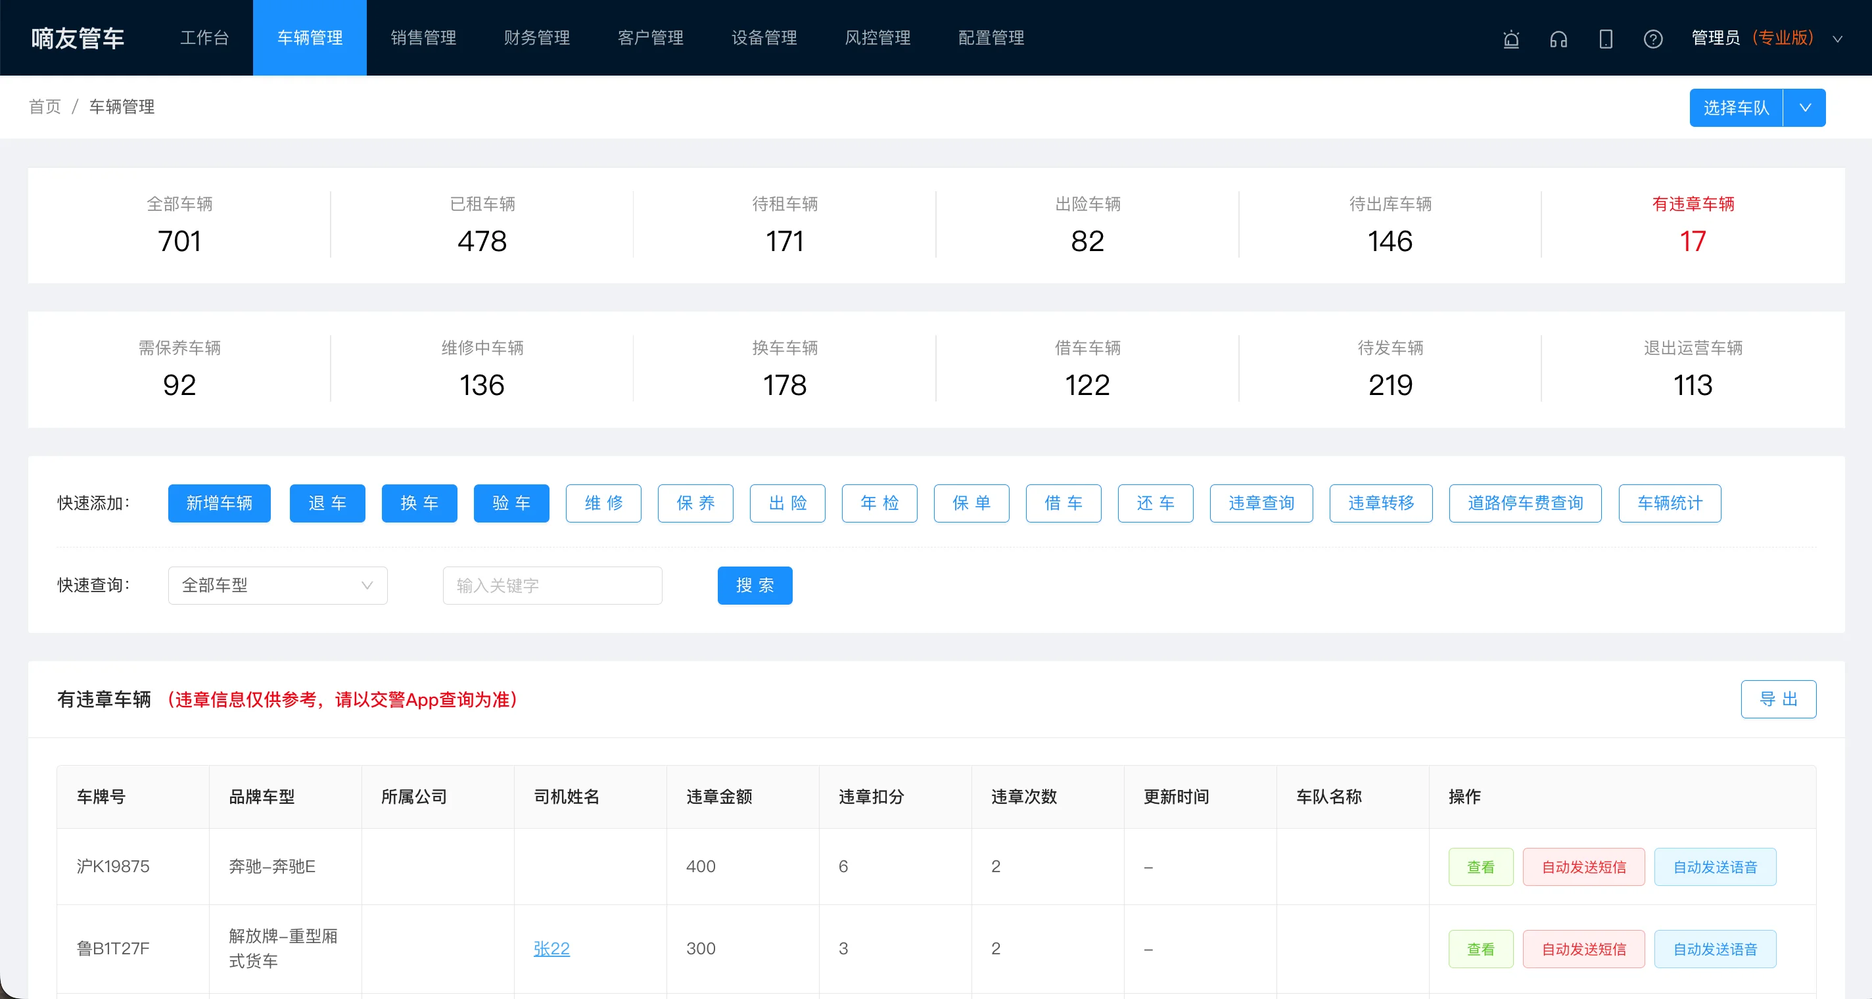Viewport: 1872px width, 999px height.
Task: Click the 验车 button
Action: [x=511, y=503]
